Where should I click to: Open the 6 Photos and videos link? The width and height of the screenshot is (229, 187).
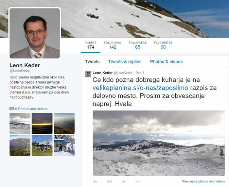31,109
